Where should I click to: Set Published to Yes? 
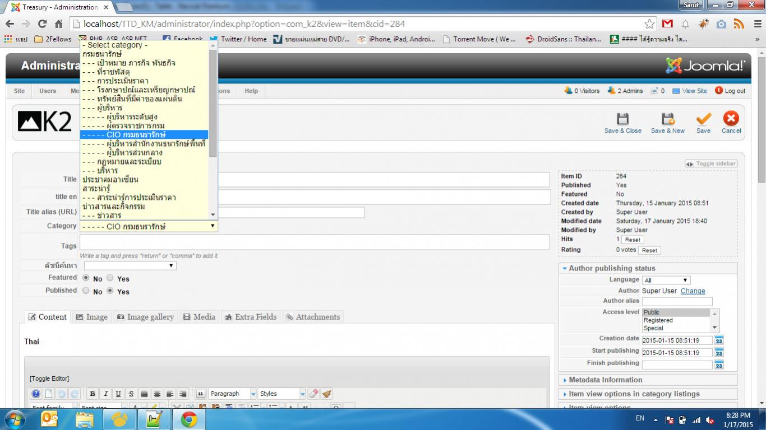pyautogui.click(x=110, y=291)
